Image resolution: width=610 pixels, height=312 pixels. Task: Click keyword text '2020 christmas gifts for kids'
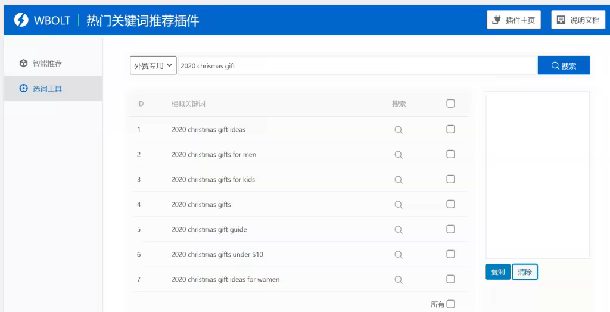[213, 179]
